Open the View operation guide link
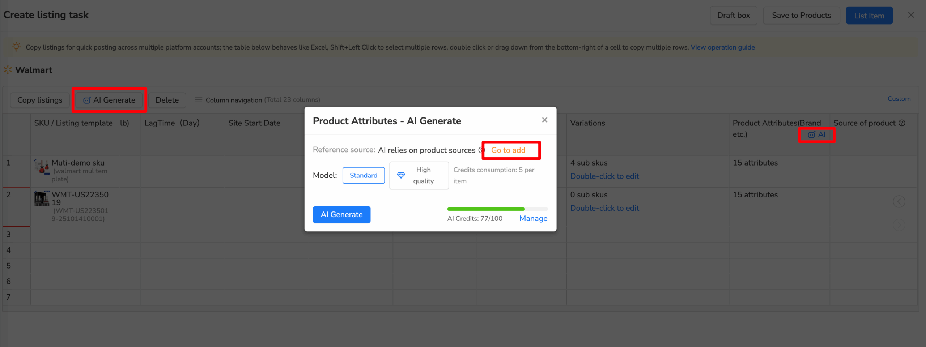Viewport: 926px width, 347px height. coord(722,47)
